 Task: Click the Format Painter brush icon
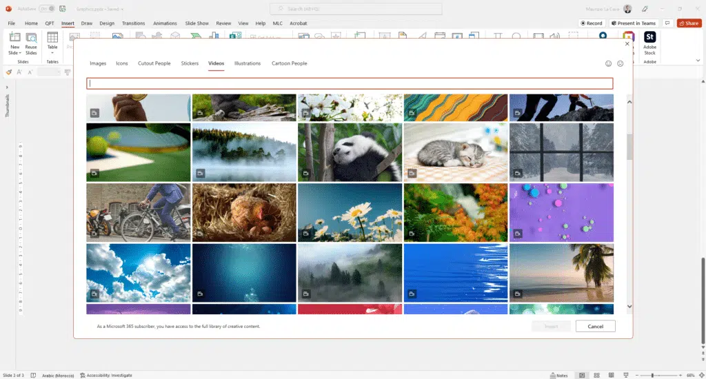click(x=9, y=72)
